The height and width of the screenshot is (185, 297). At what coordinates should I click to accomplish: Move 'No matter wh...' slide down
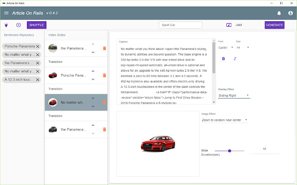[93, 106]
